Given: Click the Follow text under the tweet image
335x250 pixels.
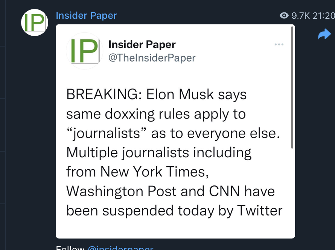Looking at the screenshot, I should point(70,248).
